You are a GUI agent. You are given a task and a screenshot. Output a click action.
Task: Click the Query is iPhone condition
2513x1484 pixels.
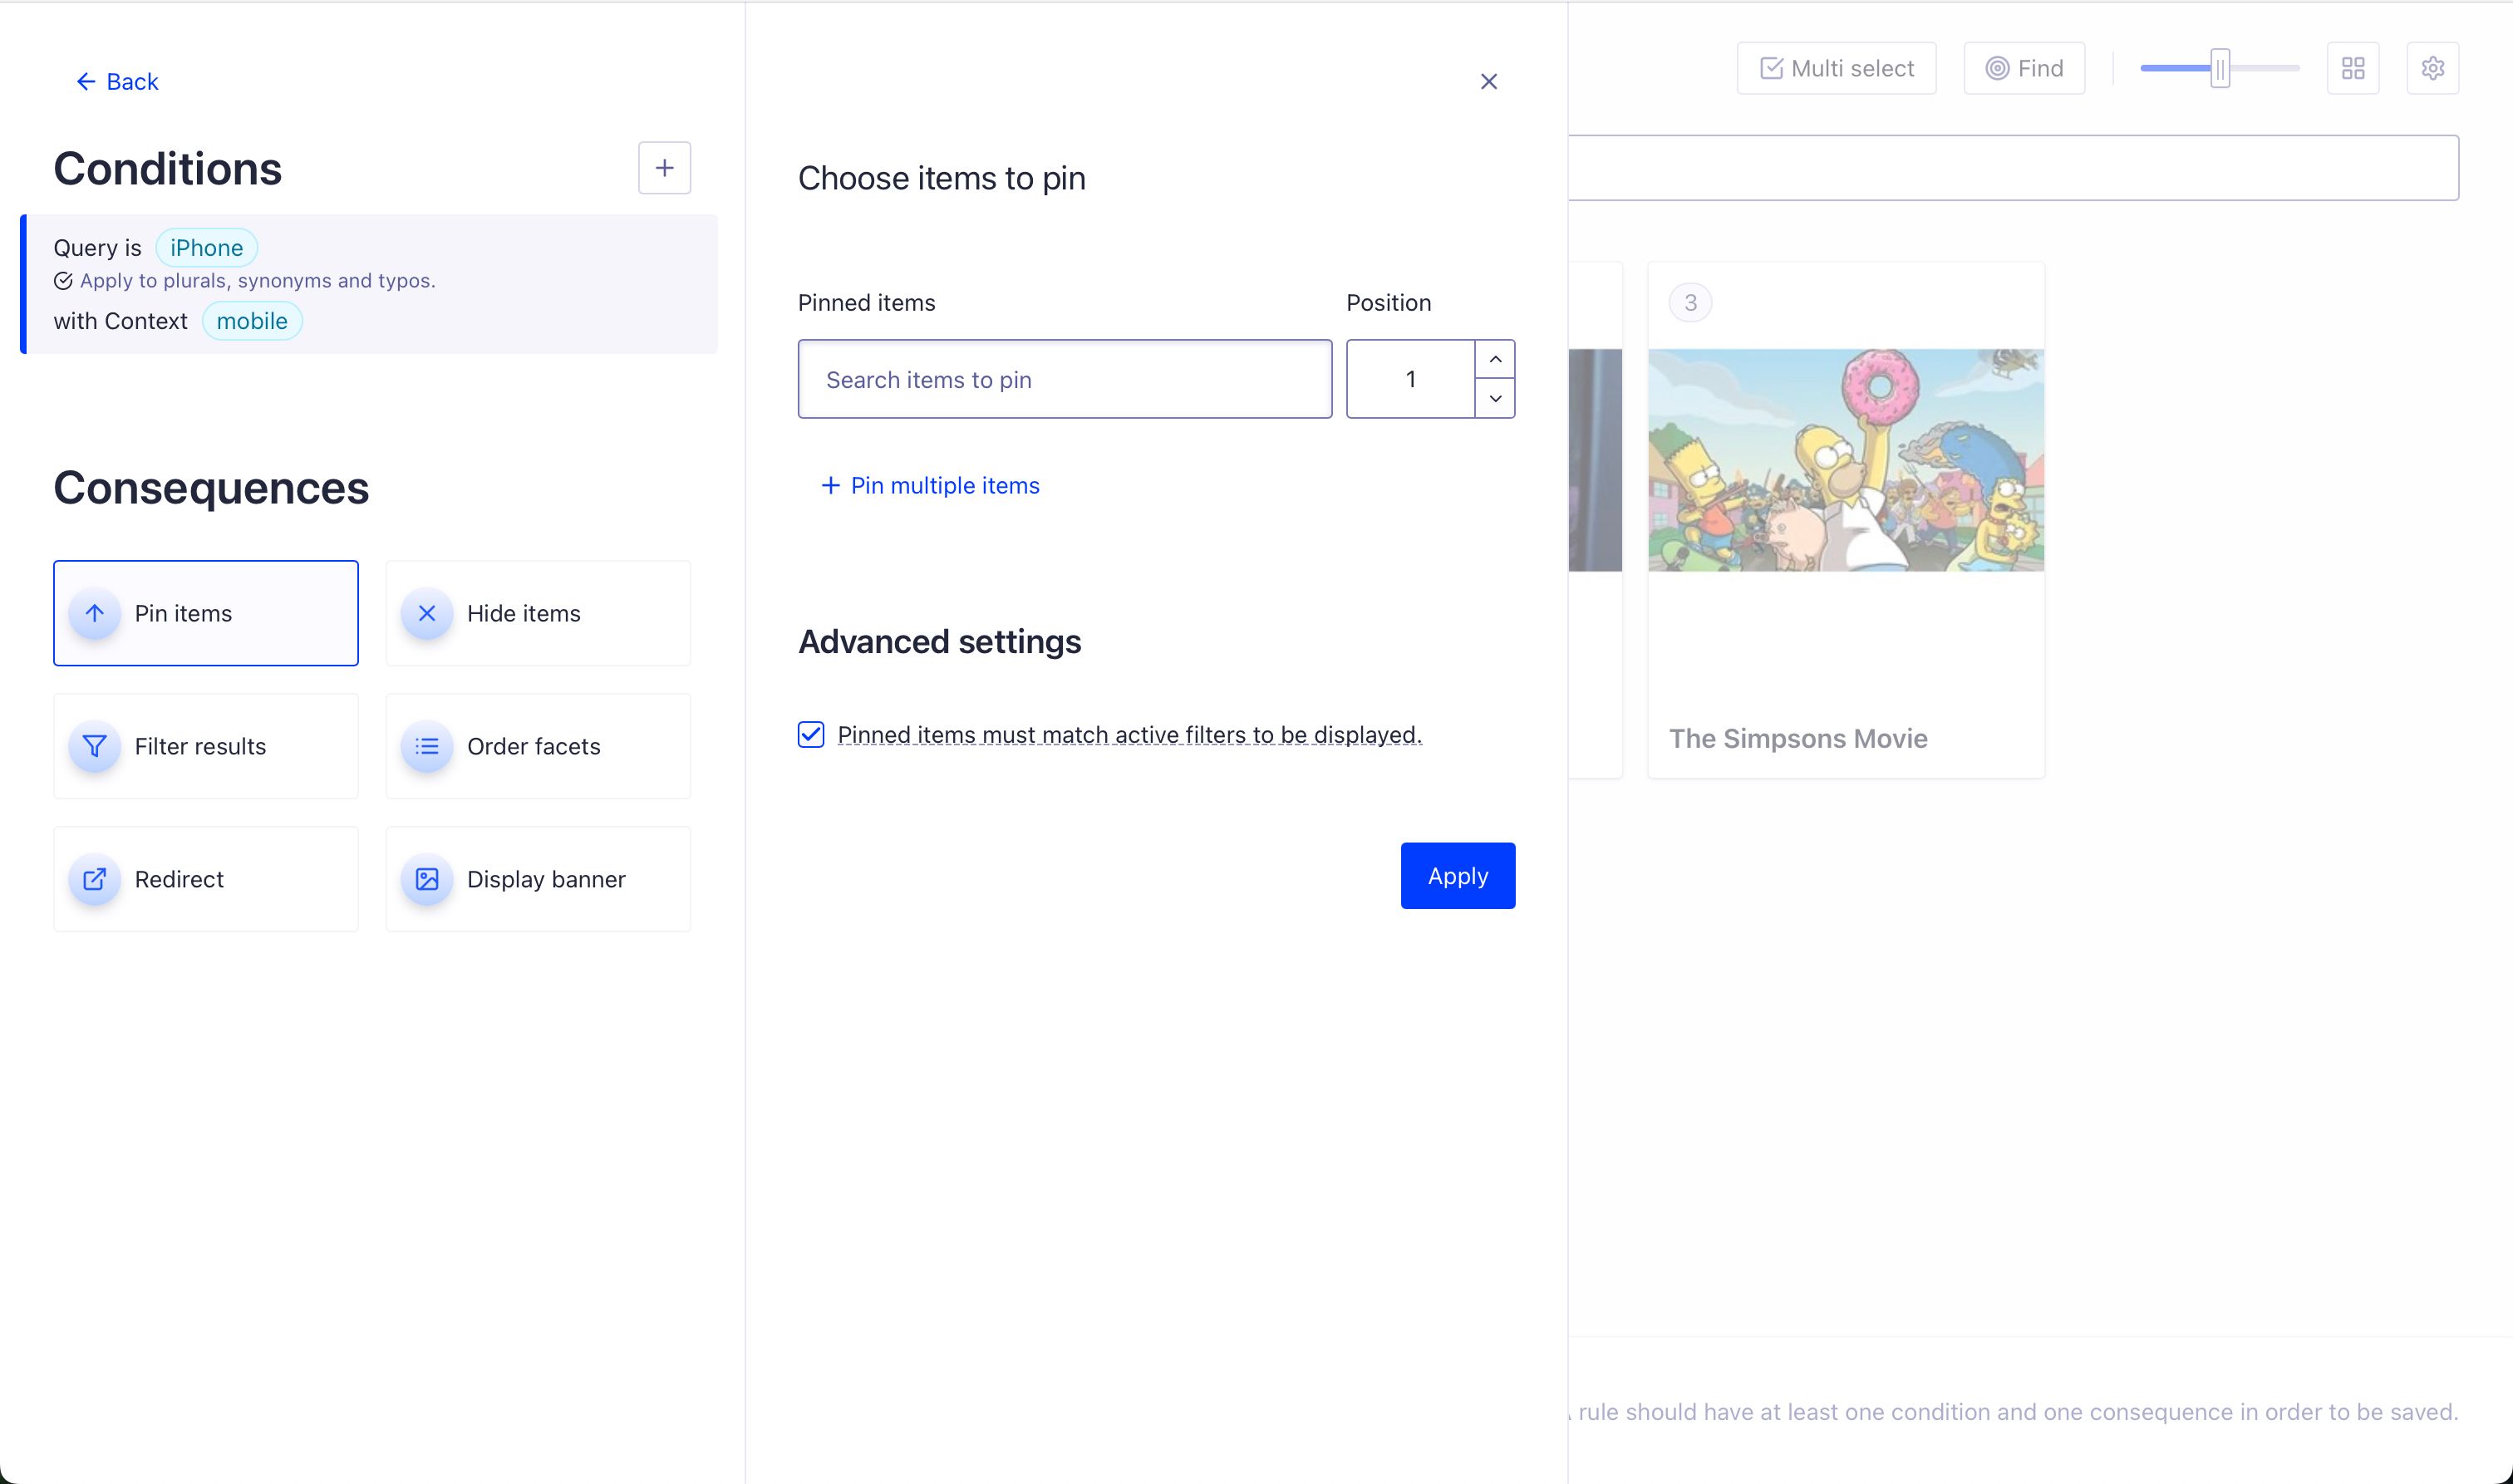pyautogui.click(x=370, y=284)
